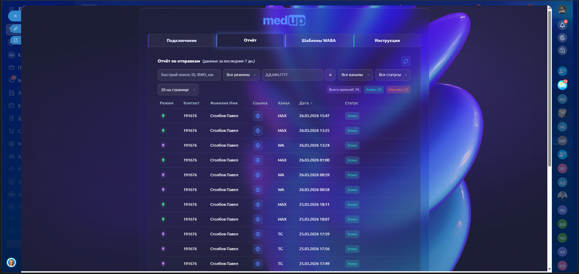The width and height of the screenshot is (579, 274).
Task: Open the chat-with-arrows icon in right sidebar
Action: tap(562, 50)
